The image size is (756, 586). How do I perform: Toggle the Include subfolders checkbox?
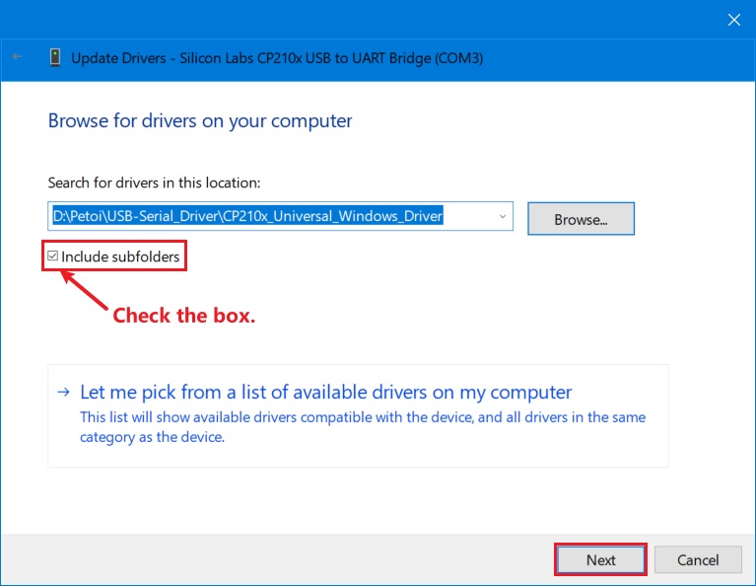(53, 256)
